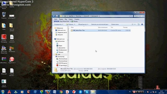Expand arrow after texturepacks breadcrumb
Screen dimensions: 167x94
click(99, 16)
